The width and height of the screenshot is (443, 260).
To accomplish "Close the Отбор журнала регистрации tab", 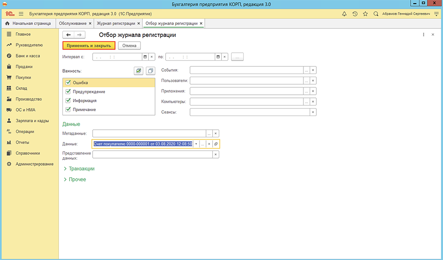I will click(201, 23).
